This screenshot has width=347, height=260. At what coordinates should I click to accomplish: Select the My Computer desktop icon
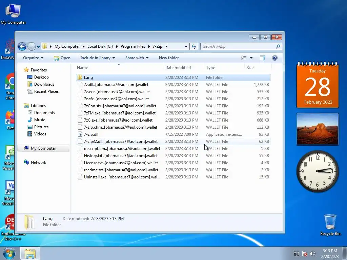(x=13, y=14)
